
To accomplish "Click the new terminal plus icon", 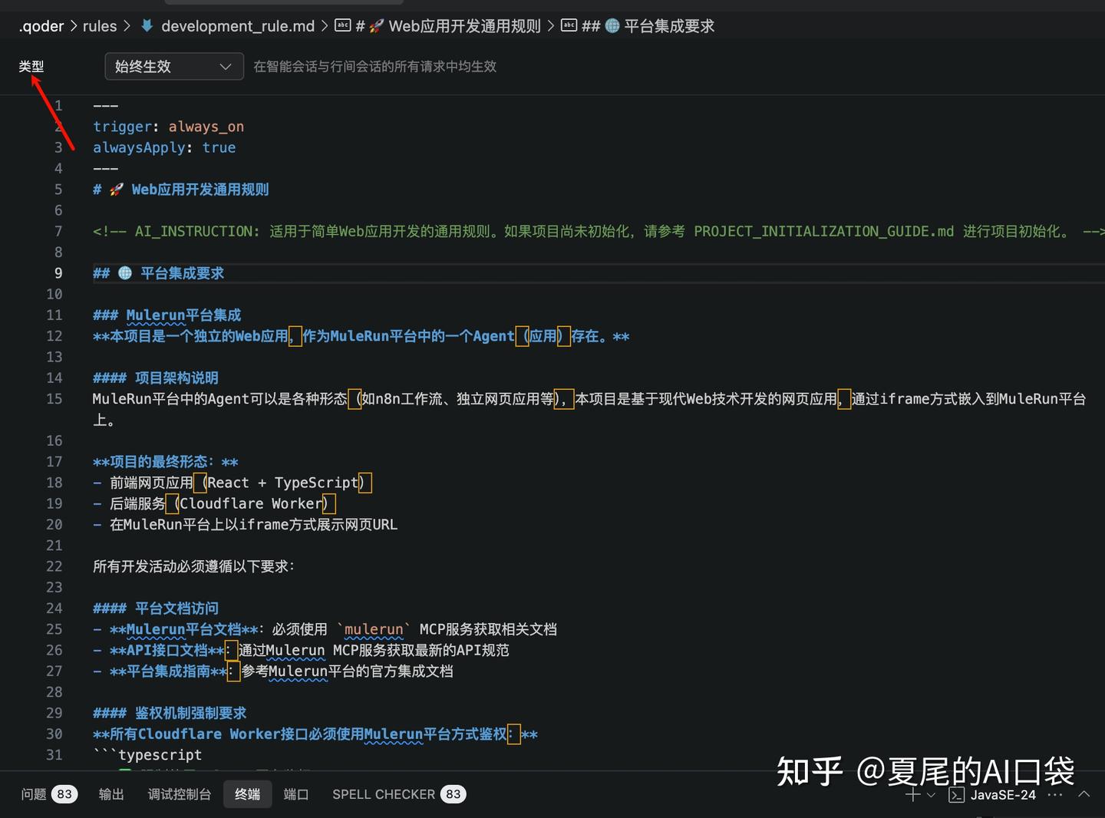I will (912, 795).
